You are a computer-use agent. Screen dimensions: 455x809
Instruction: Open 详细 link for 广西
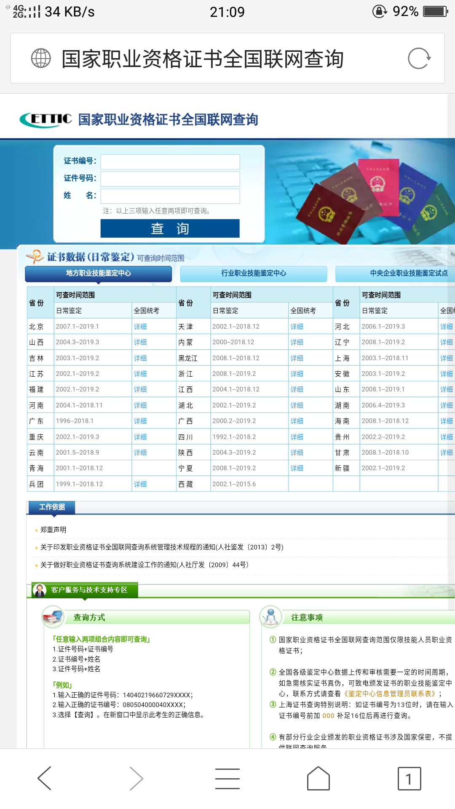pyautogui.click(x=297, y=421)
